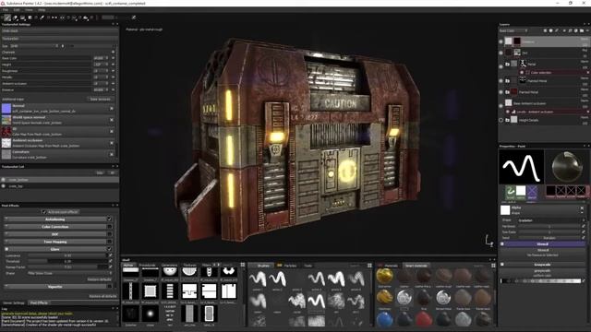This screenshot has height=332, width=591.
Task: Toggle visibility of the top layer
Action: [x=501, y=41]
